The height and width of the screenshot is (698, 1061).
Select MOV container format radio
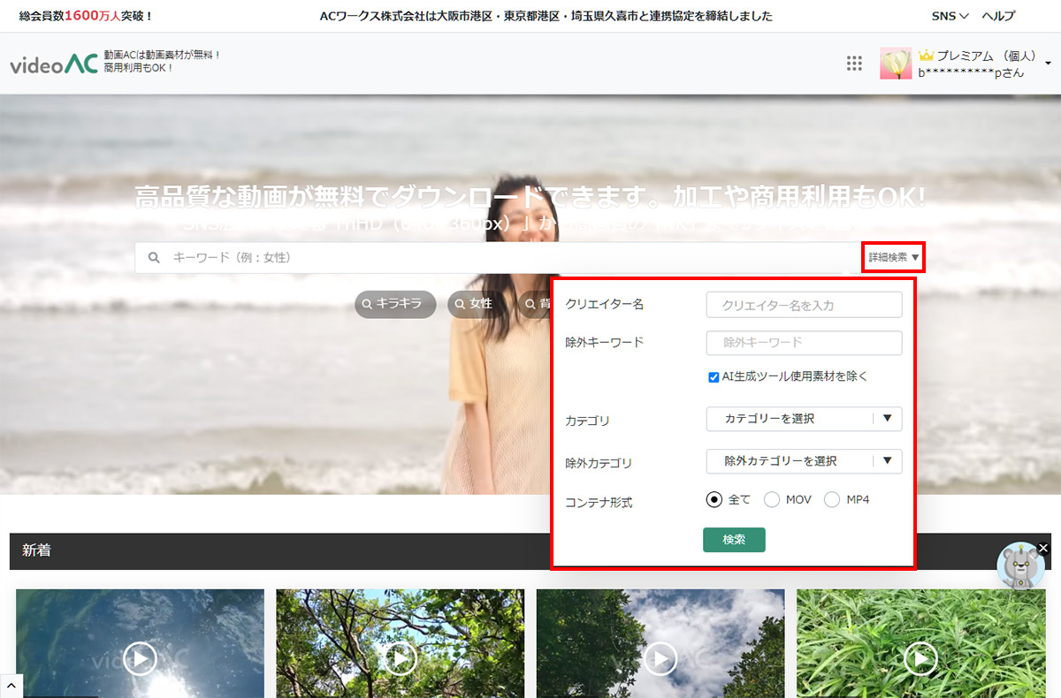click(x=772, y=500)
